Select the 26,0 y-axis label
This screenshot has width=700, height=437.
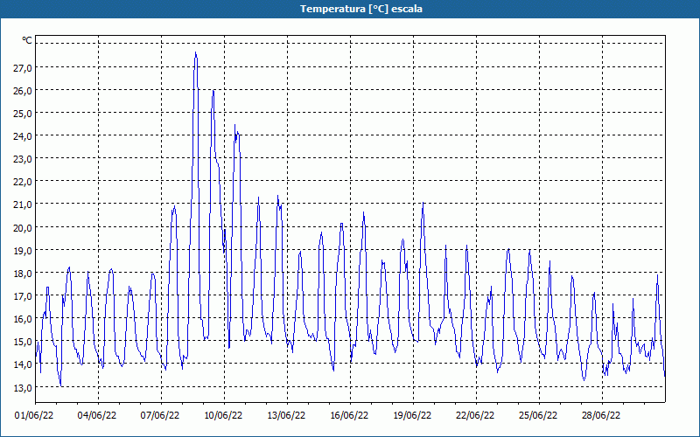click(x=23, y=91)
